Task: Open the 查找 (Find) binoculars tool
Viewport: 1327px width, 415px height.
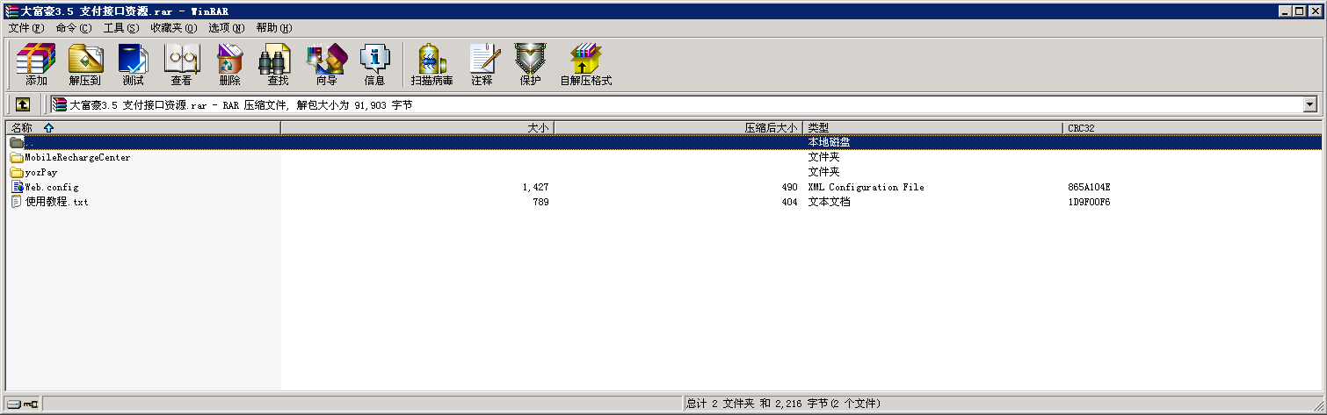Action: pyautogui.click(x=278, y=64)
